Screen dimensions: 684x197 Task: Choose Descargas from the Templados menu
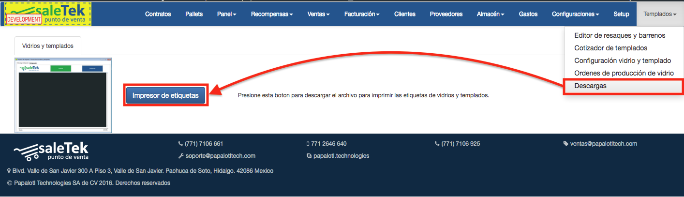pos(590,86)
